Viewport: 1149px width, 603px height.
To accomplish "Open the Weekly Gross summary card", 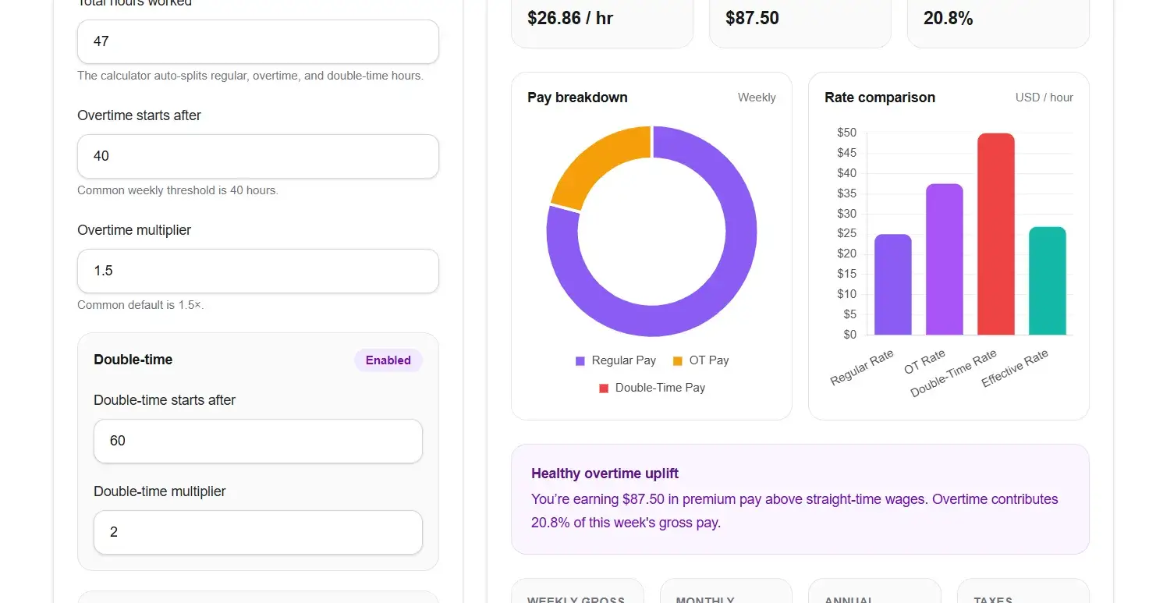I will pyautogui.click(x=576, y=593).
